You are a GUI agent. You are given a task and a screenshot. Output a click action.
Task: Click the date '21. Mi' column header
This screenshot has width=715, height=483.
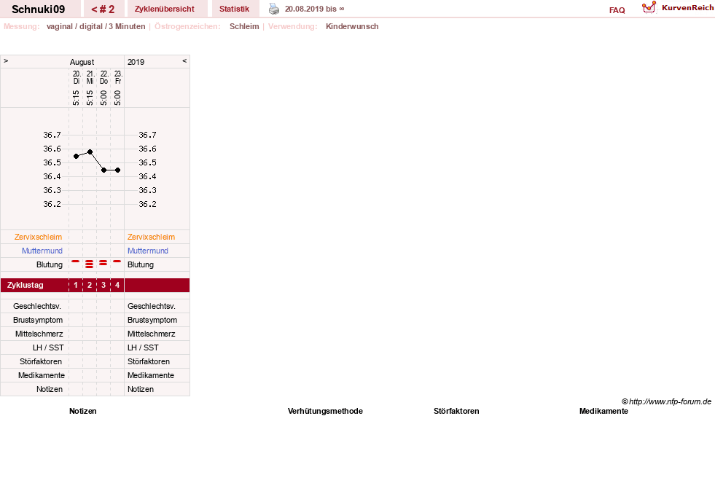(90, 77)
